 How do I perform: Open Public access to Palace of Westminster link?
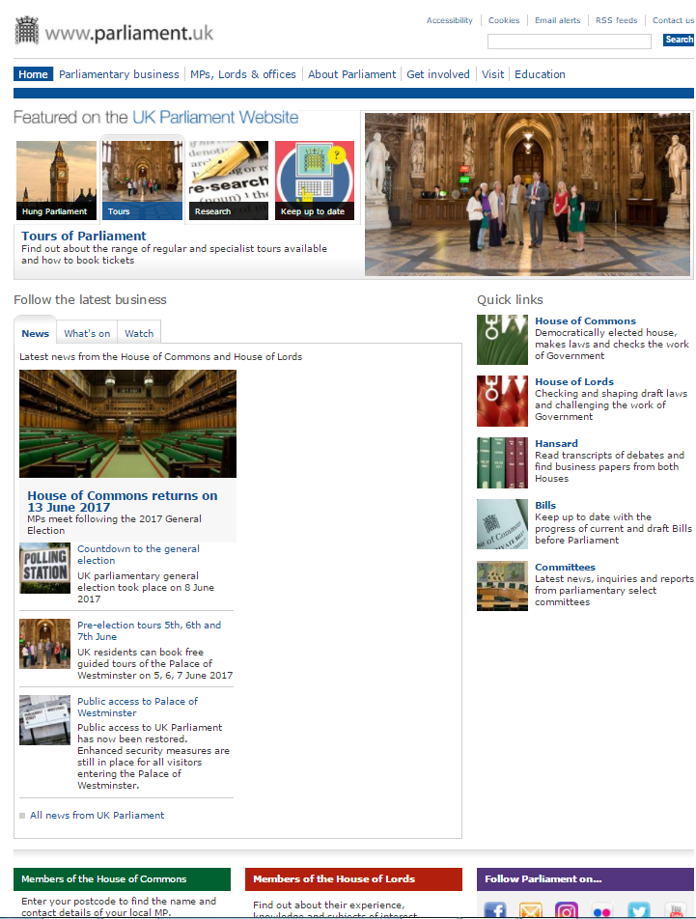pos(137,707)
